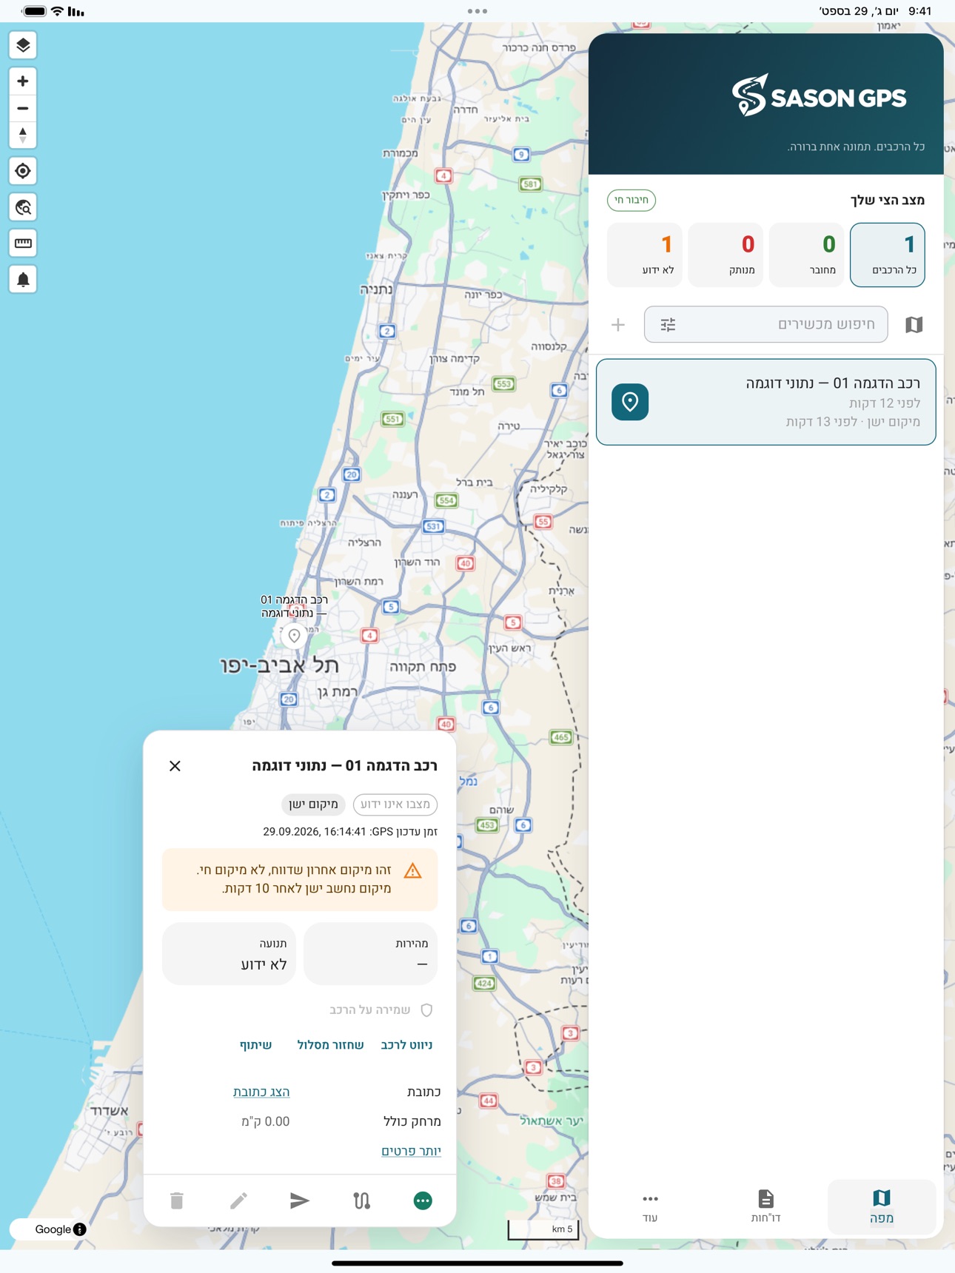Viewport: 955px width, 1273px height.
Task: Zoom out on the map
Action: pos(23,108)
